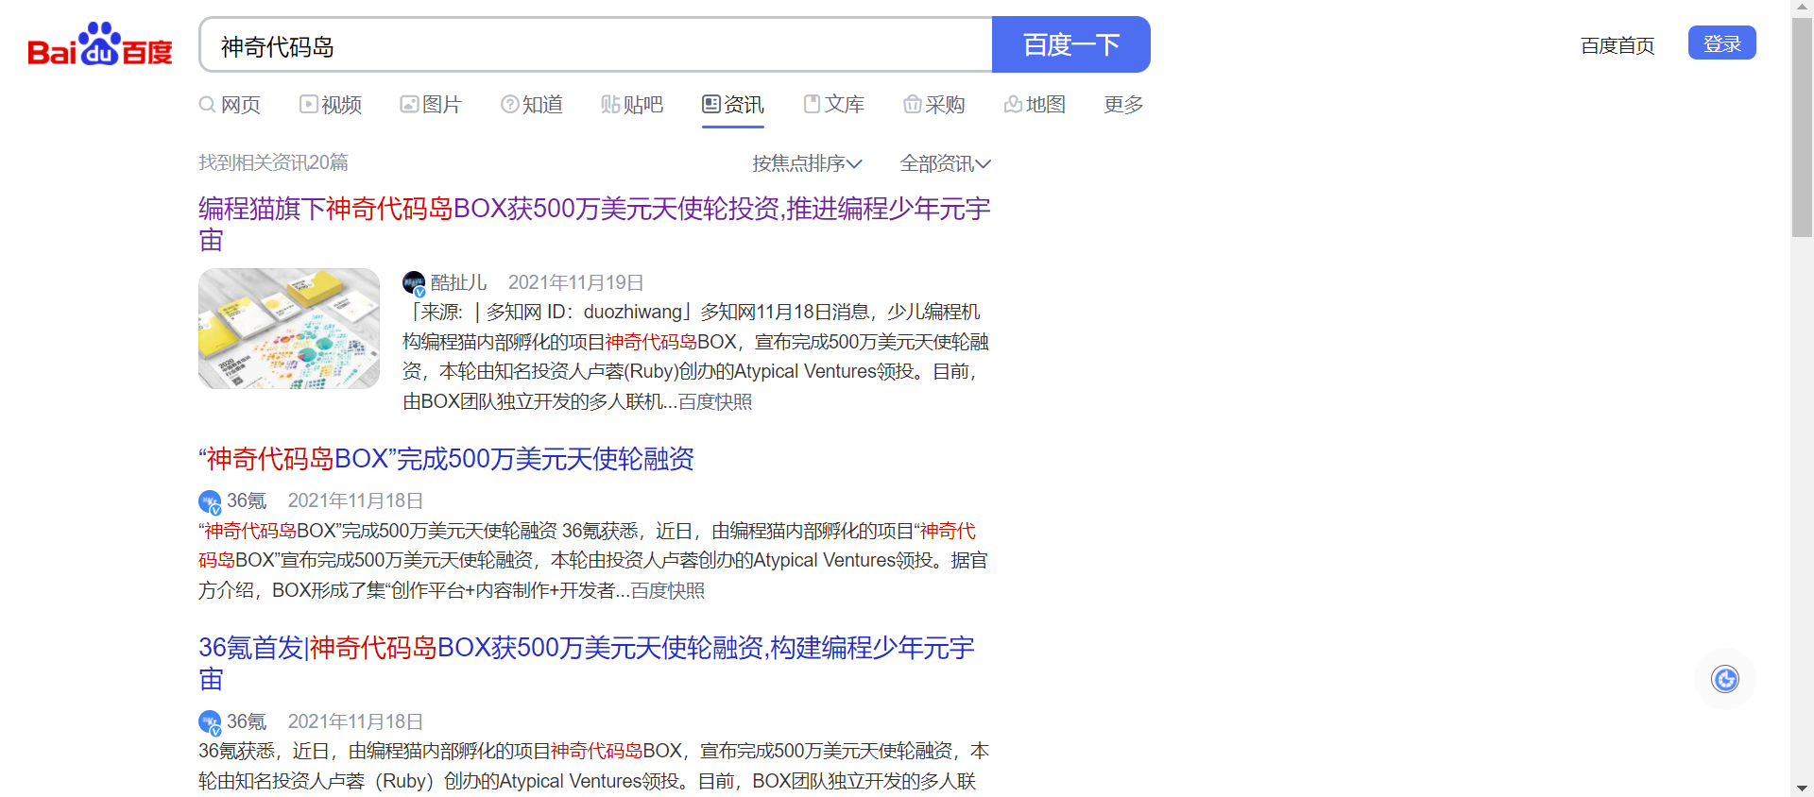1814x797 pixels.
Task: Click the 视频 play icon
Action: [309, 105]
